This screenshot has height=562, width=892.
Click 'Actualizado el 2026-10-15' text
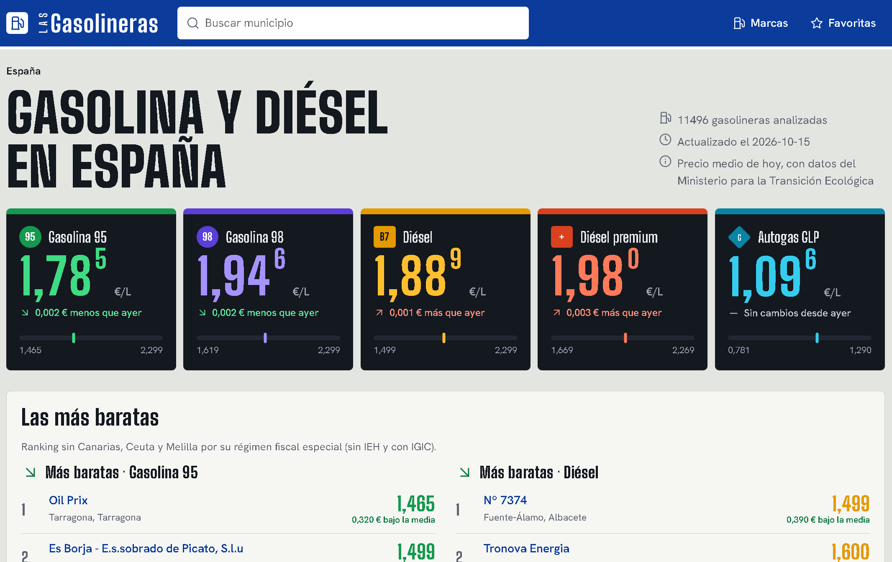coord(743,142)
